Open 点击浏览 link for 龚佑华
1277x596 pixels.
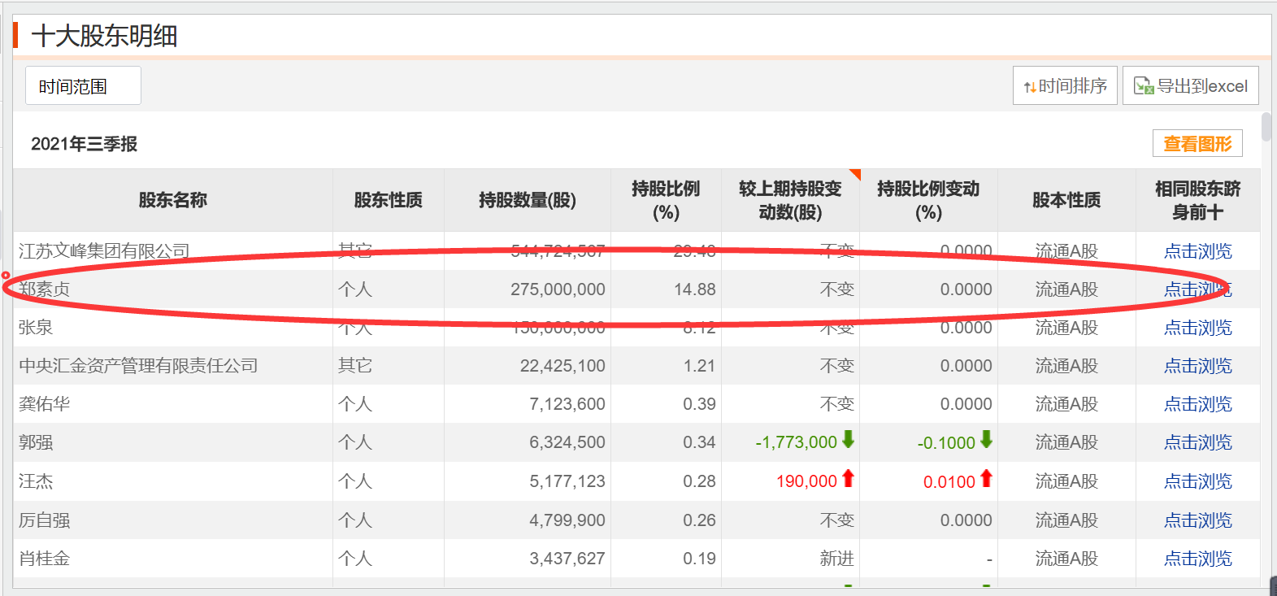tap(1197, 404)
